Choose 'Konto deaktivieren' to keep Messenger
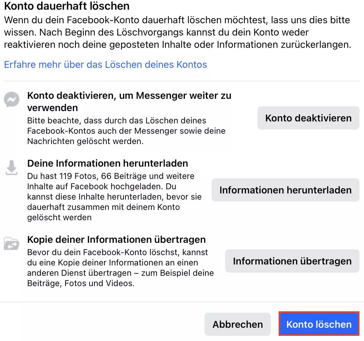This screenshot has width=364, height=341. click(308, 118)
